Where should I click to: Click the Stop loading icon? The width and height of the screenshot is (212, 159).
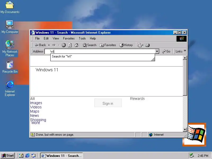[64, 45]
